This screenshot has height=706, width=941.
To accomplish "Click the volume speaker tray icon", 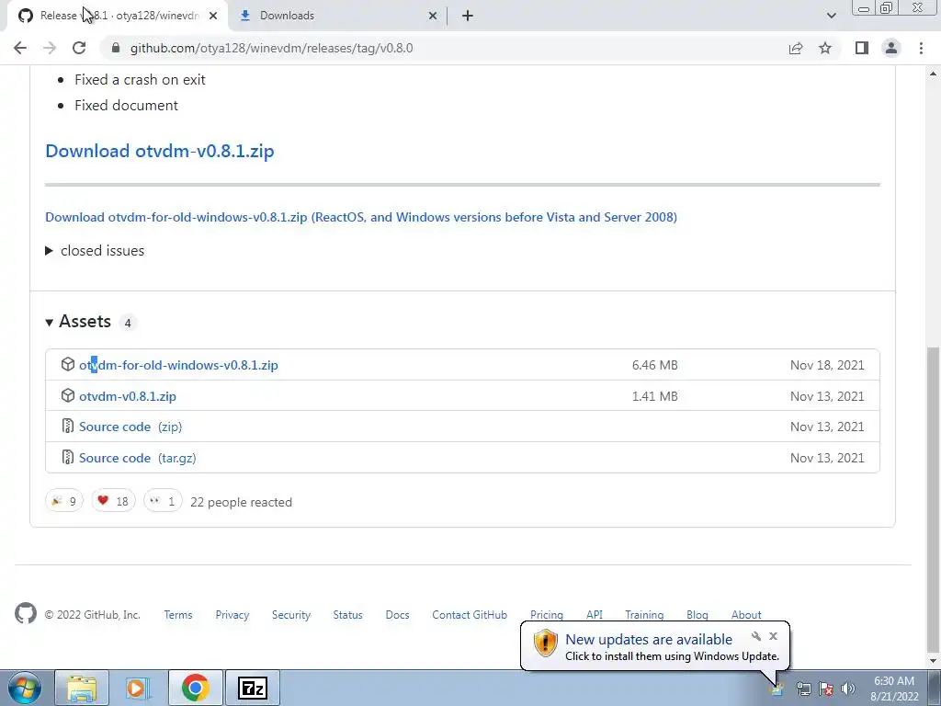I will (848, 689).
